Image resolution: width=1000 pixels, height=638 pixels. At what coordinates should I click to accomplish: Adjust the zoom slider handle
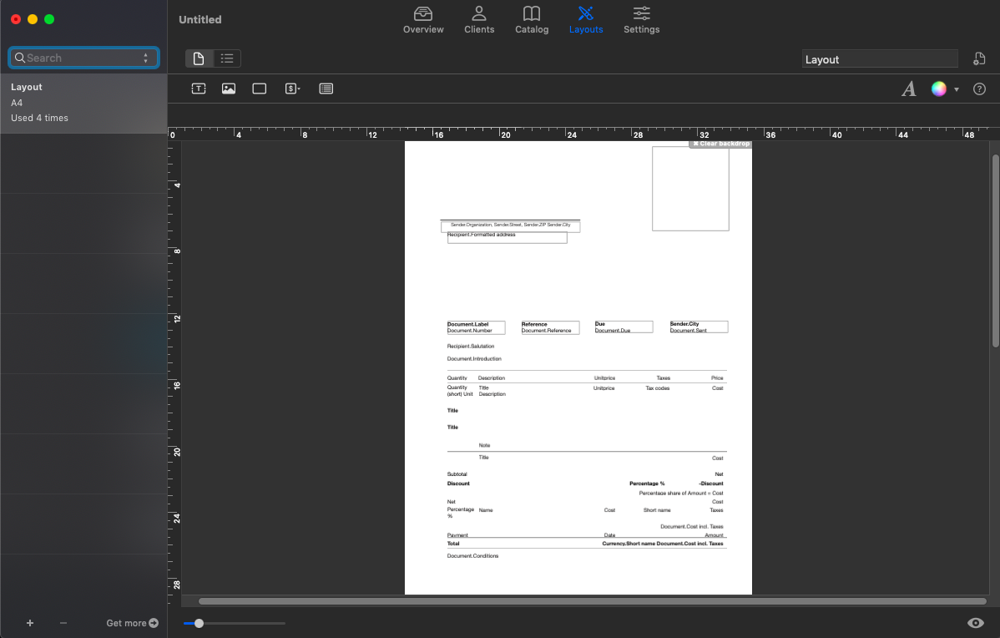click(x=199, y=623)
